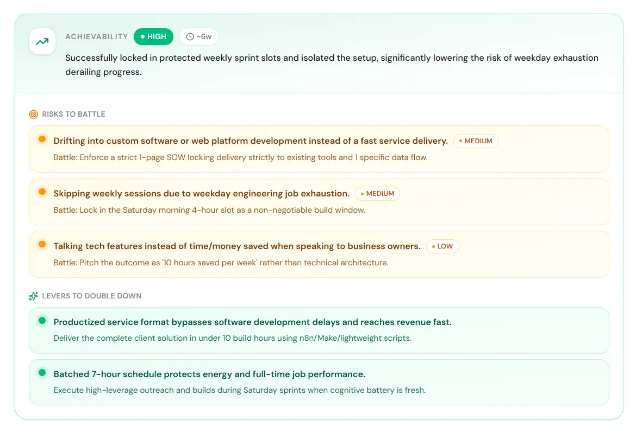The width and height of the screenshot is (636, 433).
Task: Click the target icon beside Risks to Battle
Action: pos(34,114)
